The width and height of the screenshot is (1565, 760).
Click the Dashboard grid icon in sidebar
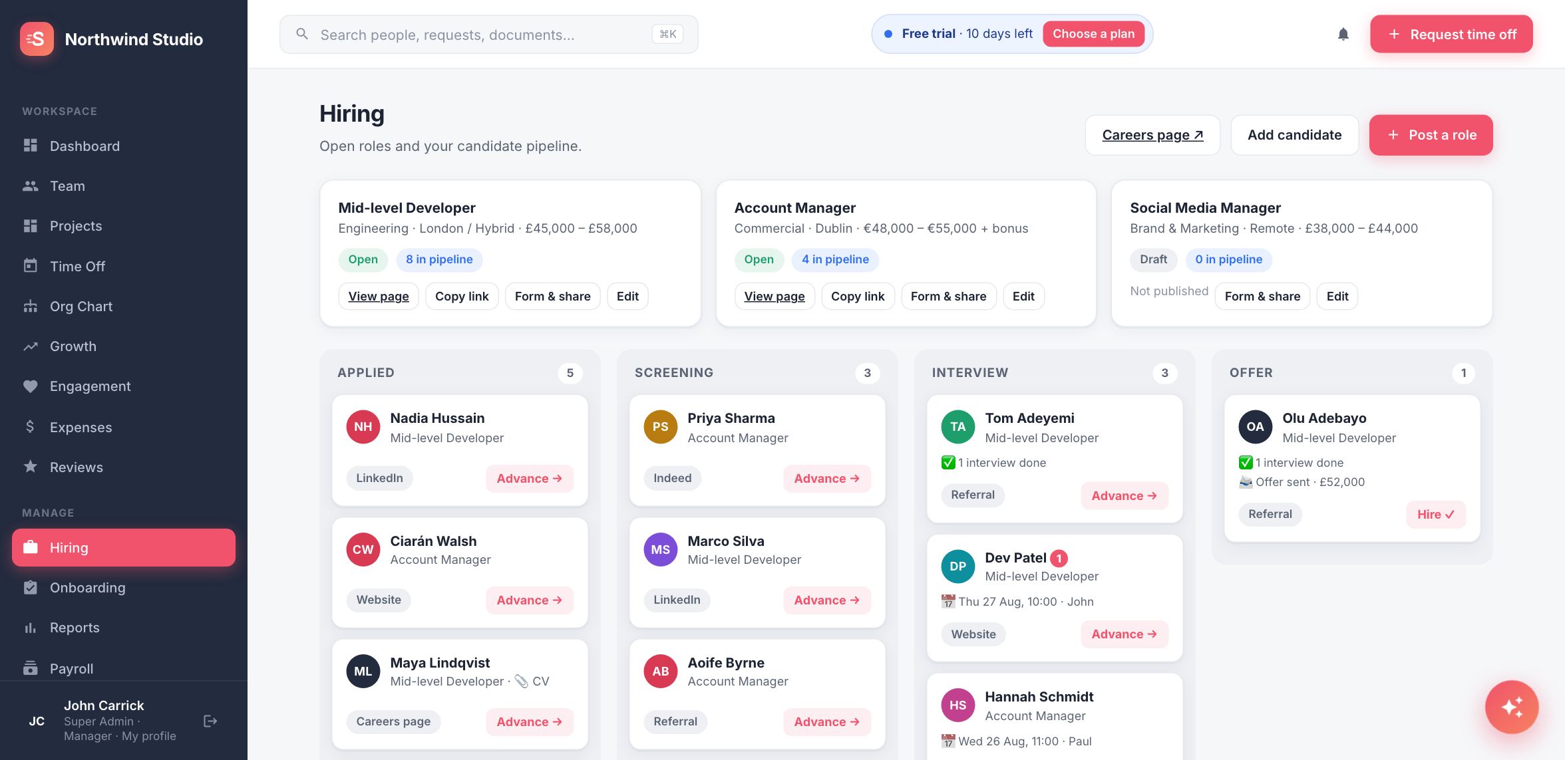tap(31, 146)
